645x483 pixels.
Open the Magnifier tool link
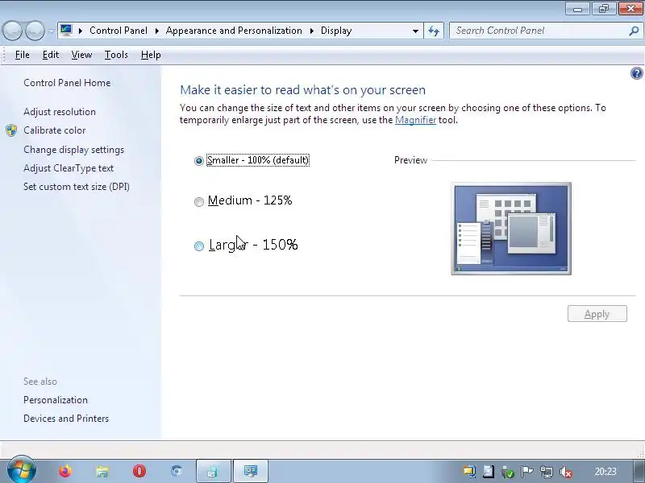(415, 120)
